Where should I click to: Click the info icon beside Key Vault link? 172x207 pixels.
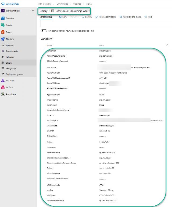pos(92,31)
